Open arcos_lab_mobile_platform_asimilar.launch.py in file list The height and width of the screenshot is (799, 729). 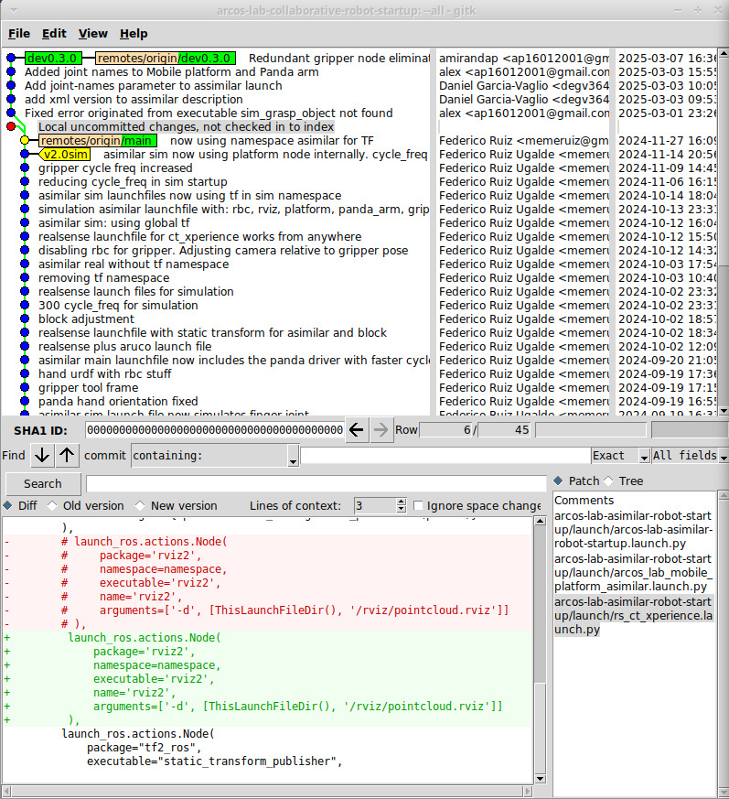tap(633, 572)
